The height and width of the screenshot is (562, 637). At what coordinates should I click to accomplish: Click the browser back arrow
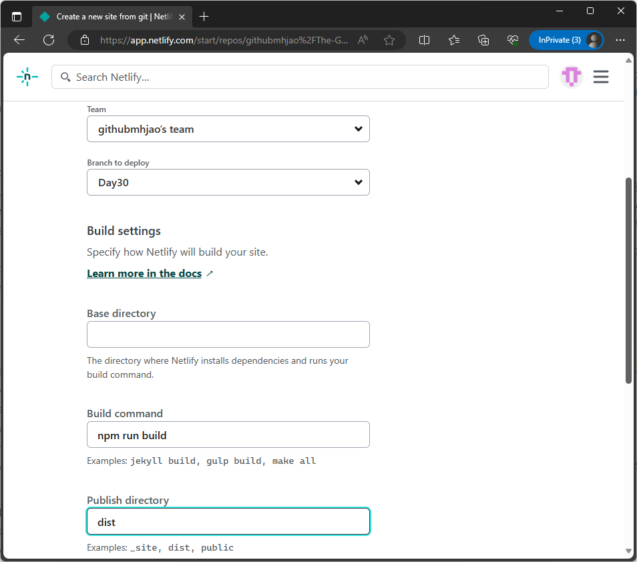pyautogui.click(x=19, y=40)
